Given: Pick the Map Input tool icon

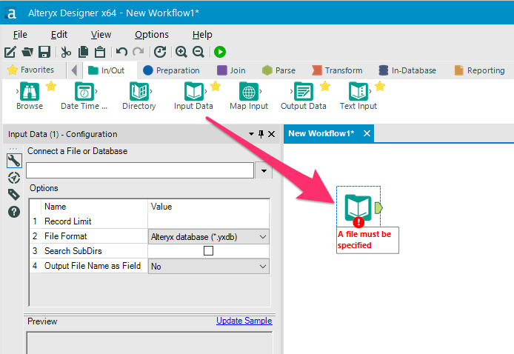Looking at the screenshot, I should (248, 91).
